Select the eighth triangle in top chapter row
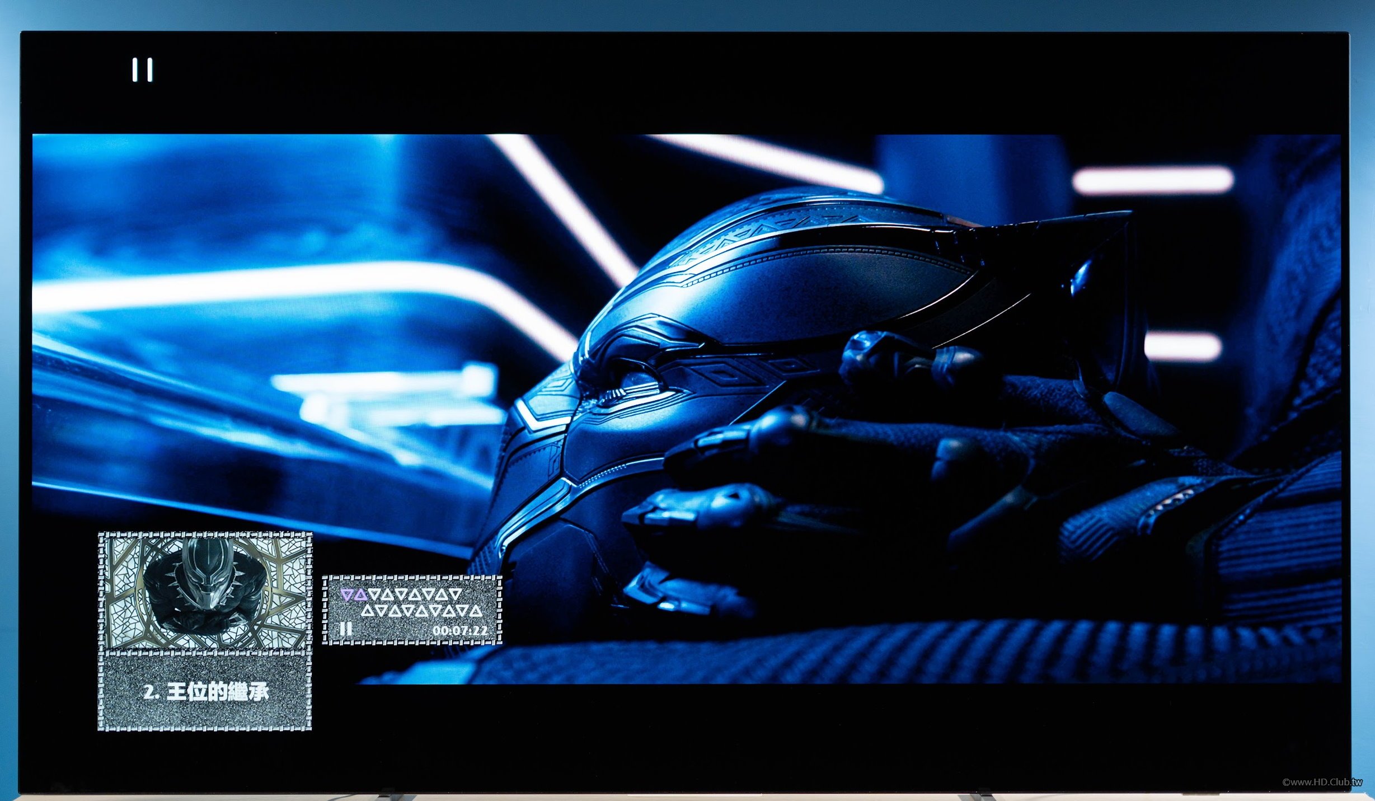 pos(442,594)
